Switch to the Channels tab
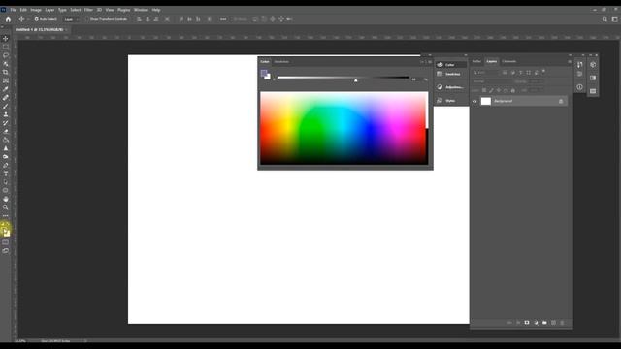This screenshot has width=621, height=349. 508,61
